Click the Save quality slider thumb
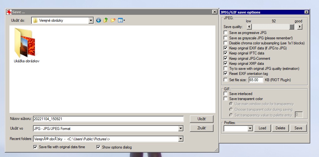 [292, 27]
